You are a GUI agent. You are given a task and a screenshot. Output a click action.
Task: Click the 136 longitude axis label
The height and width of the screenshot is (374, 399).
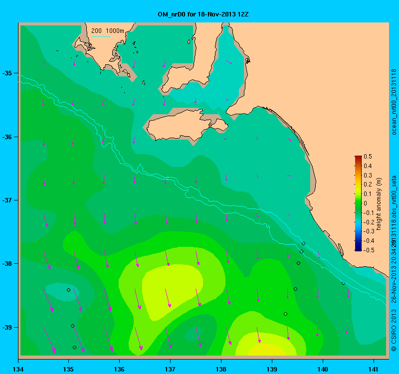coord(119,369)
